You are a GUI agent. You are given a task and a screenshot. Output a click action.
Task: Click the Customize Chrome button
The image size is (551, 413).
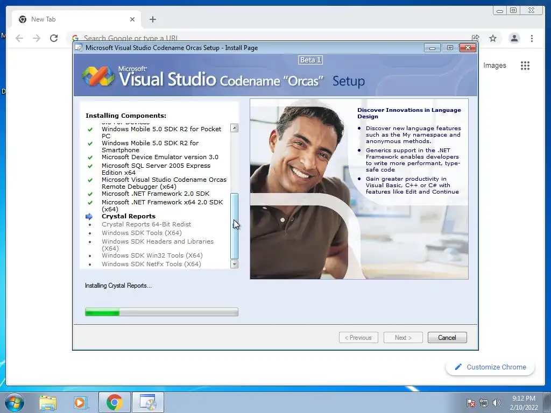click(x=491, y=367)
